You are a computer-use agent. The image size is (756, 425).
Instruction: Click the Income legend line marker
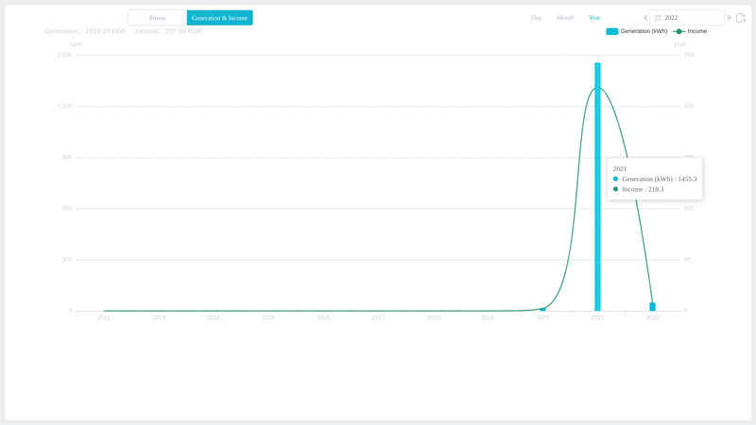click(679, 31)
